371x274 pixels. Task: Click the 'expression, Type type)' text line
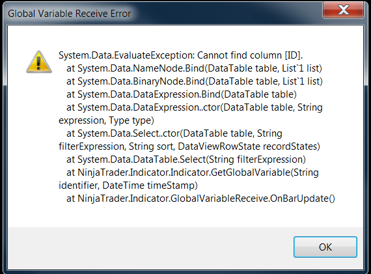(106, 120)
